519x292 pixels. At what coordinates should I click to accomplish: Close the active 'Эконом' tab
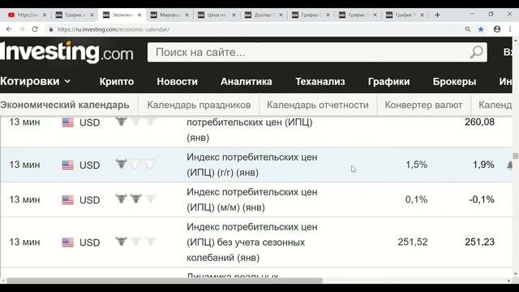point(139,15)
